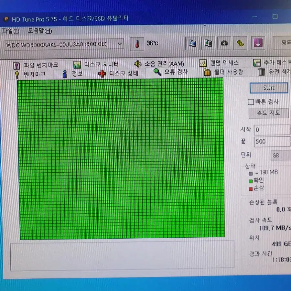Minimize the HD Tune Pro window
291x291 pixels.
pyautogui.click(x=254, y=17)
